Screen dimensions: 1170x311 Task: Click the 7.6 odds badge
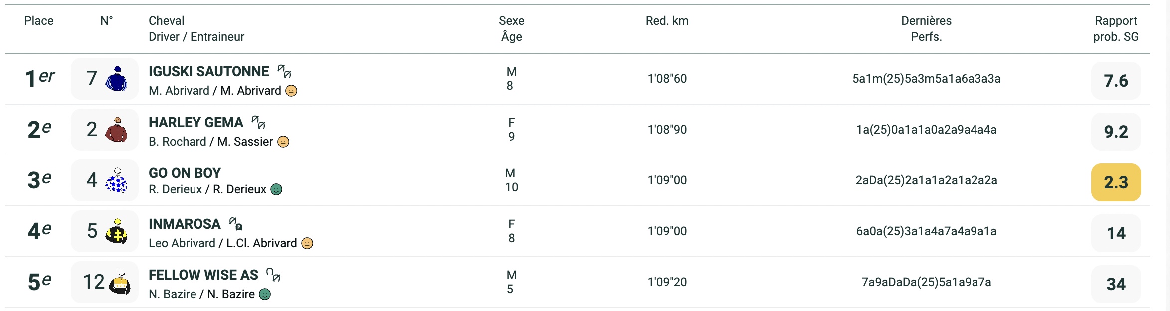(x=1116, y=81)
